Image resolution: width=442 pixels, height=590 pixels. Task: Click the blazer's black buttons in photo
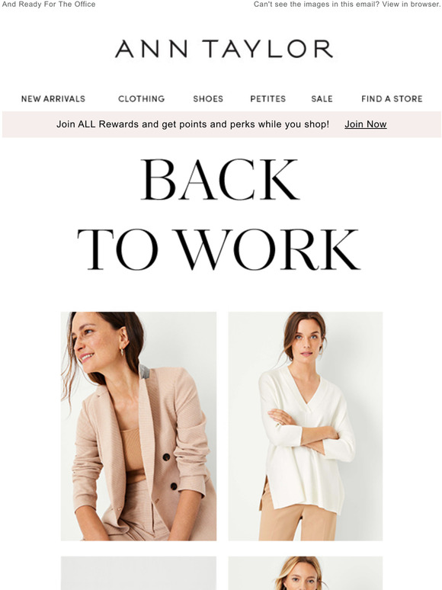coord(170,472)
